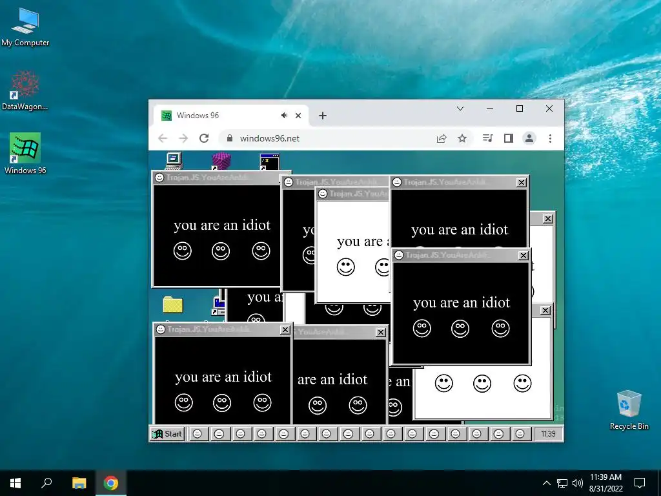Show hidden system tray icons
Viewport: 661px width, 496px height.
tap(546, 483)
